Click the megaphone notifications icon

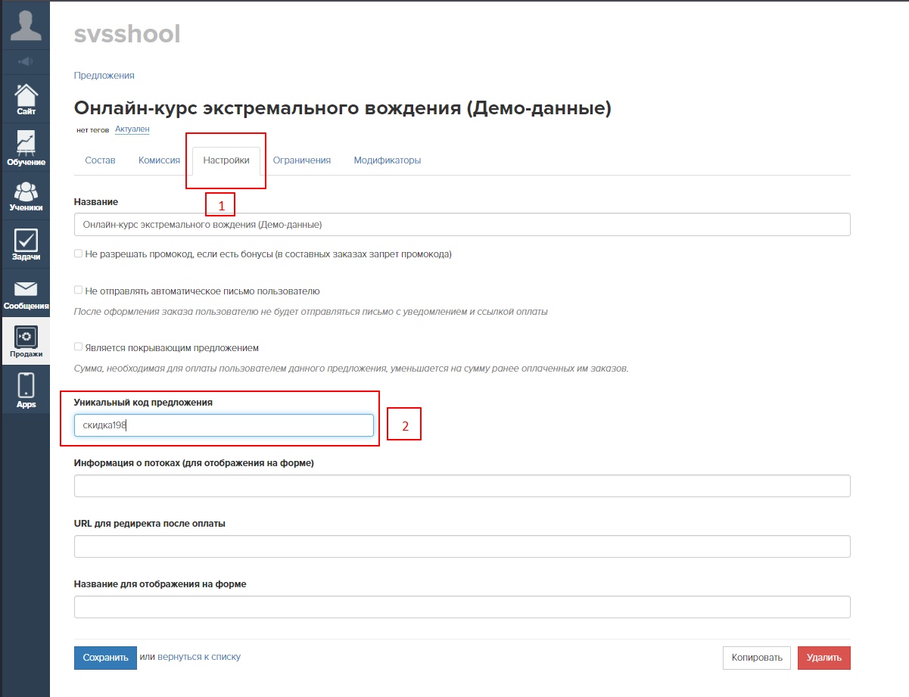click(x=25, y=61)
